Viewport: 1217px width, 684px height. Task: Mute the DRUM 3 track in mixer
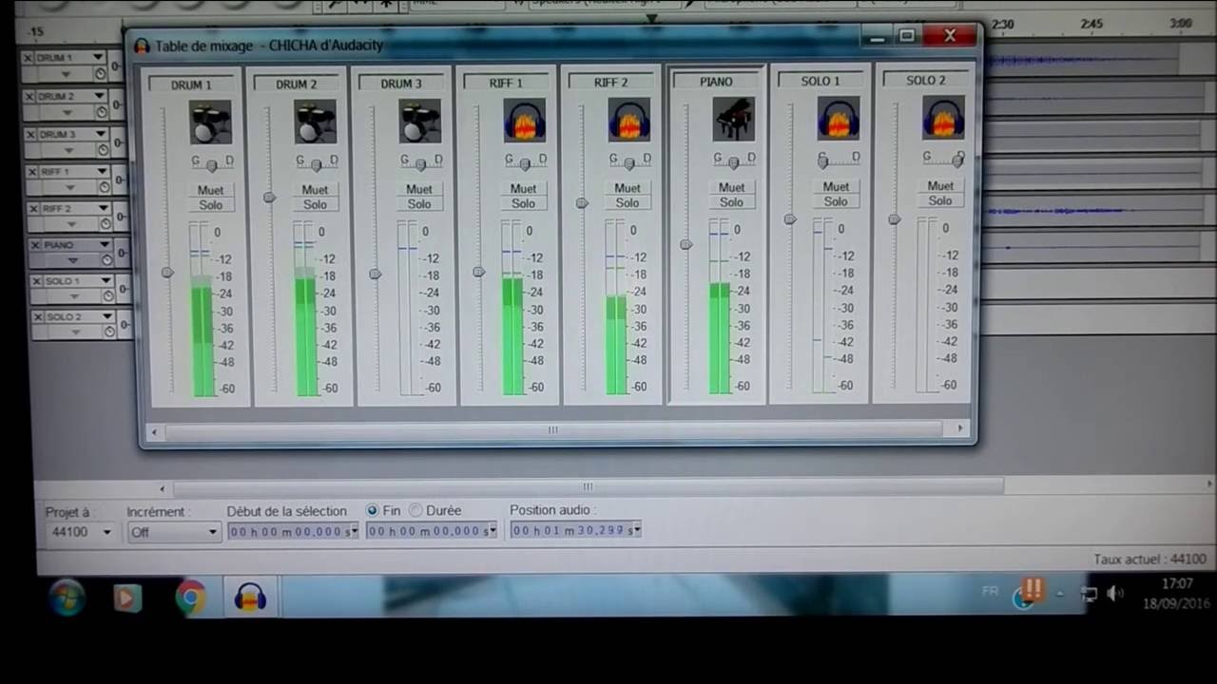pos(419,189)
